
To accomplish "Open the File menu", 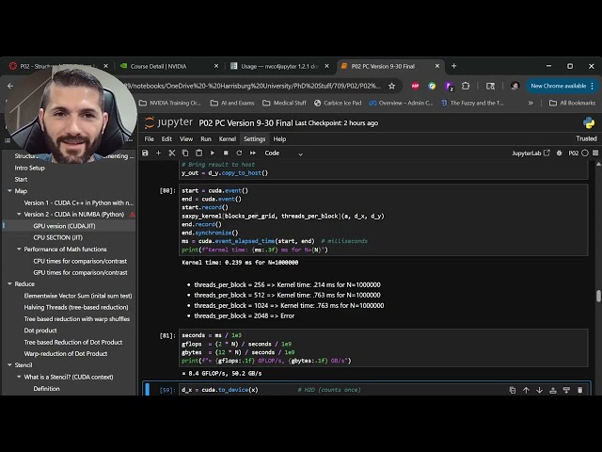I will click(x=149, y=139).
